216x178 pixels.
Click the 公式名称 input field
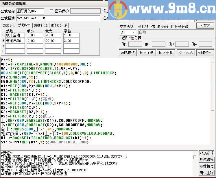[30, 11]
